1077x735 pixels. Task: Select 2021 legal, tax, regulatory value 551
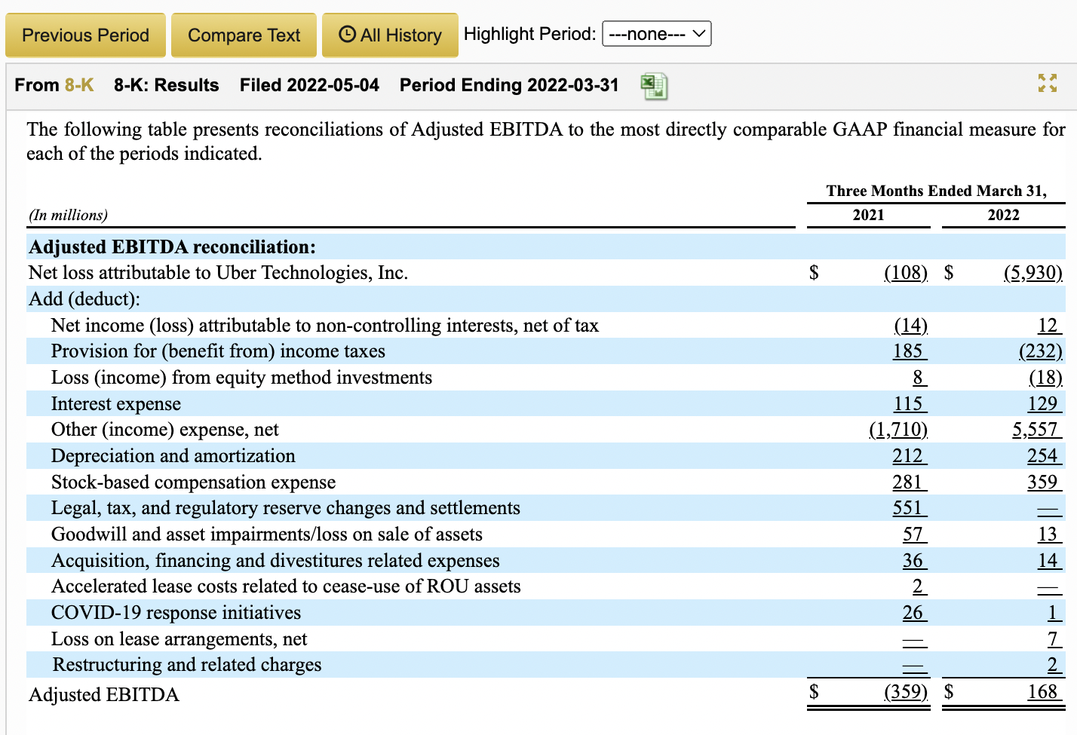(908, 508)
